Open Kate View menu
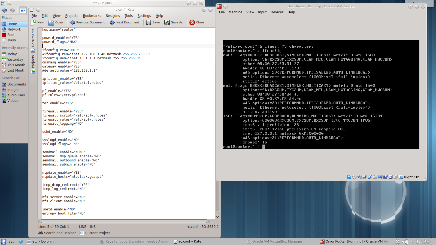Viewport: 436px width, 245px height. [56, 16]
